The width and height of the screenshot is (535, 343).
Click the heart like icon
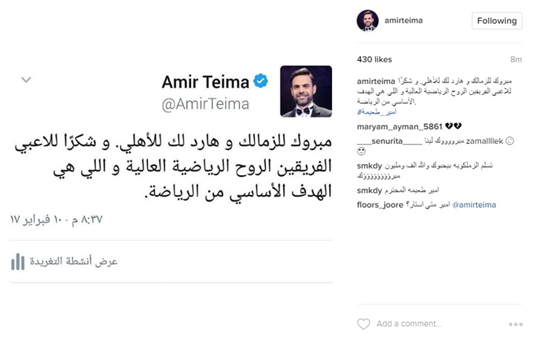363,324
